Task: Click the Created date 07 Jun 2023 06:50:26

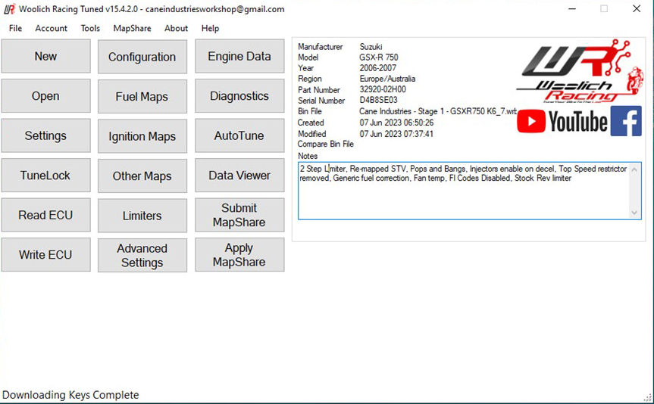Action: (396, 123)
